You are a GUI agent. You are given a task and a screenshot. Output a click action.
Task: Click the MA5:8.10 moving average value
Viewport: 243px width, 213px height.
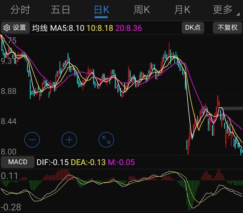click(x=67, y=28)
